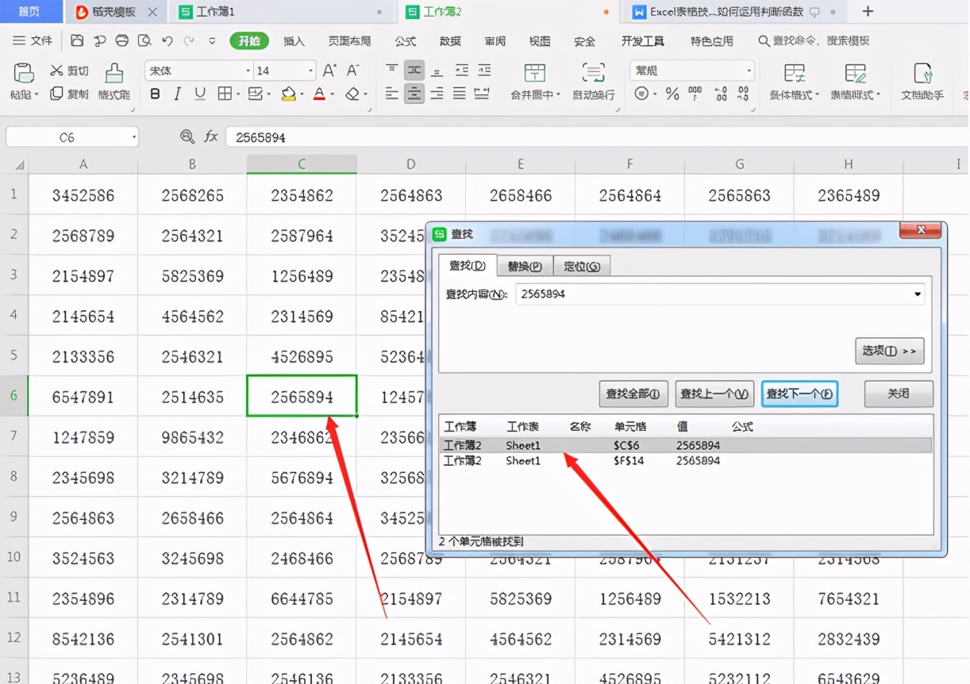Open Conditional Formatting (条件格式)
The height and width of the screenshot is (684, 970).
[x=795, y=82]
